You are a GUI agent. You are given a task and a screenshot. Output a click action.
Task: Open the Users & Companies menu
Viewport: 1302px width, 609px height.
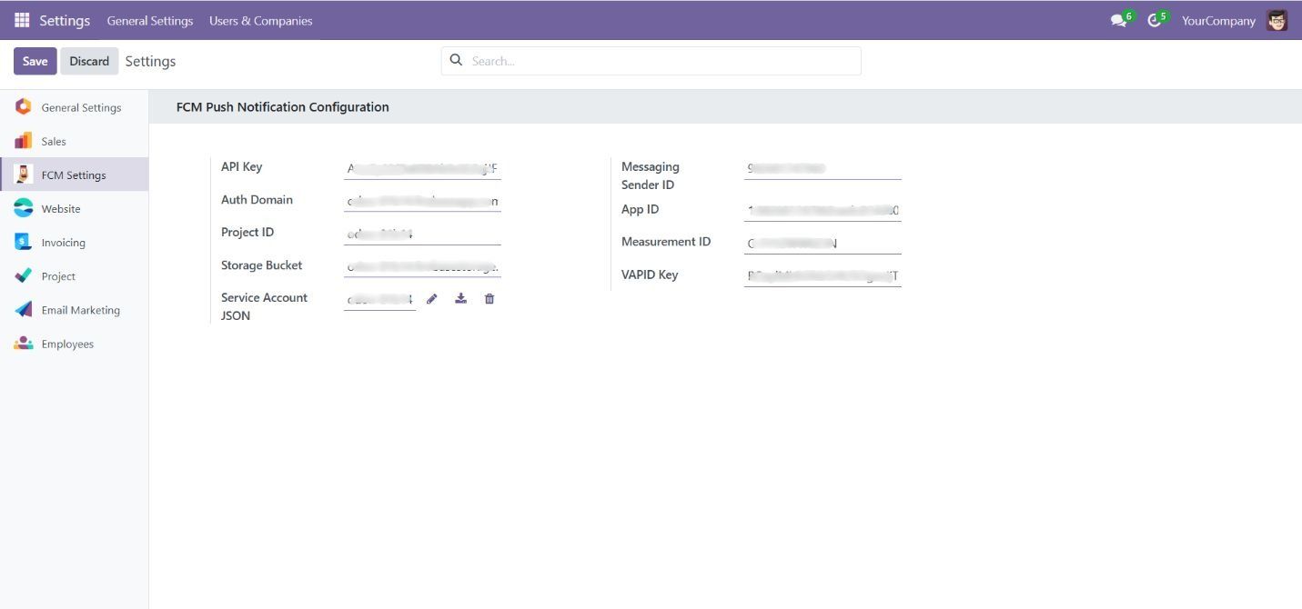coord(260,20)
